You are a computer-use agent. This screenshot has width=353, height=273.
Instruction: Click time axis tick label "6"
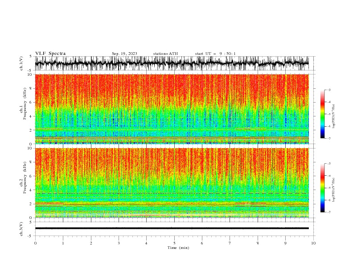click(x=202, y=243)
